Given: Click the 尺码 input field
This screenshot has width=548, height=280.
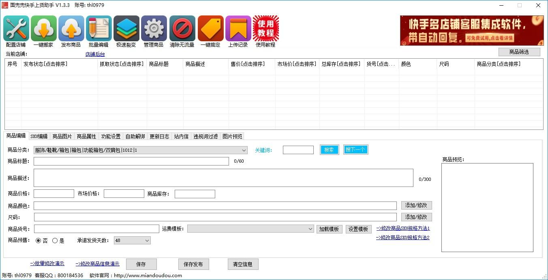Looking at the screenshot, I should pos(215,217).
